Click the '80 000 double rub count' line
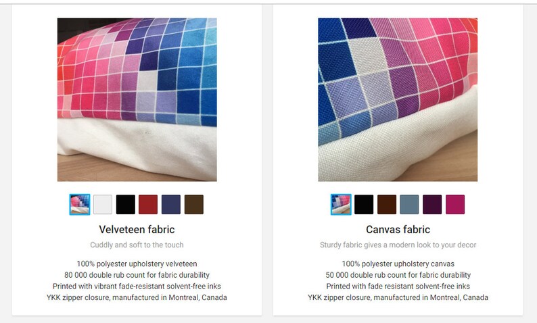Viewport: 537px width, 323px height. click(137, 275)
